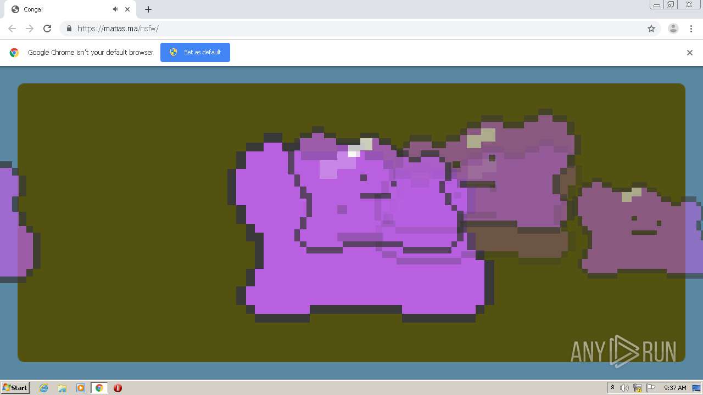Bookmark this page with star icon
This screenshot has height=395, width=703.
[x=651, y=29]
